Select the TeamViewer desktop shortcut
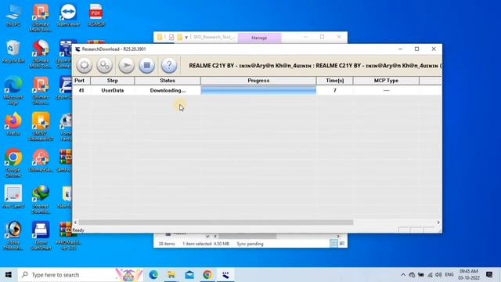501x282 pixels. click(68, 16)
